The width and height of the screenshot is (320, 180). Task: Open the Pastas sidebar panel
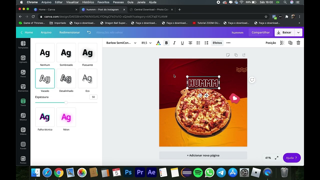click(23, 160)
